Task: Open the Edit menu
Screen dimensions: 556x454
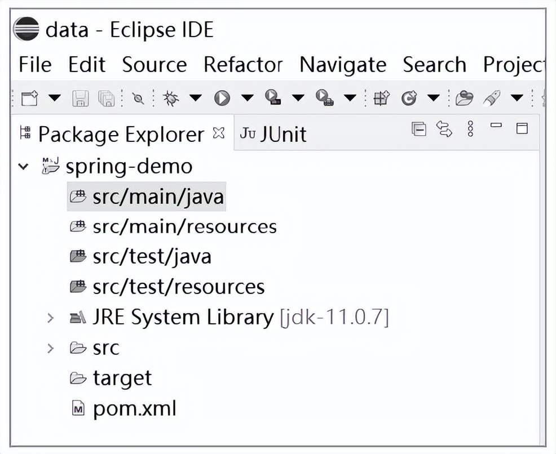Action: tap(87, 64)
